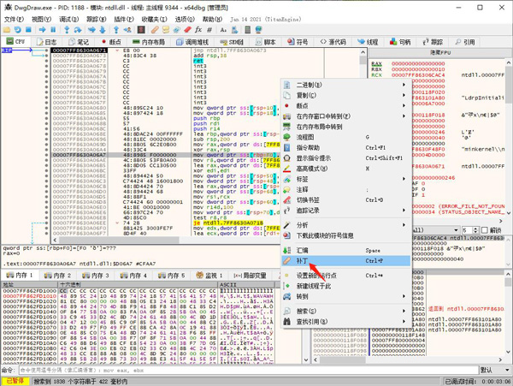
Task: Click the step over toolbar icon
Action: [78, 30]
